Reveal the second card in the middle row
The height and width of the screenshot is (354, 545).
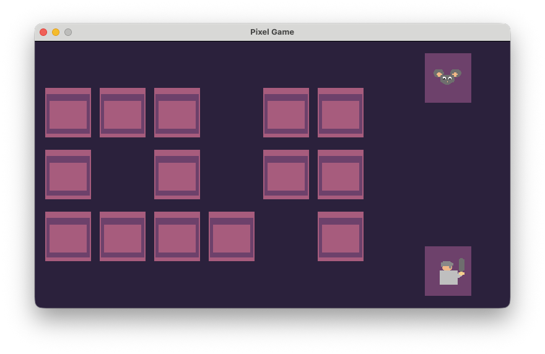point(177,175)
